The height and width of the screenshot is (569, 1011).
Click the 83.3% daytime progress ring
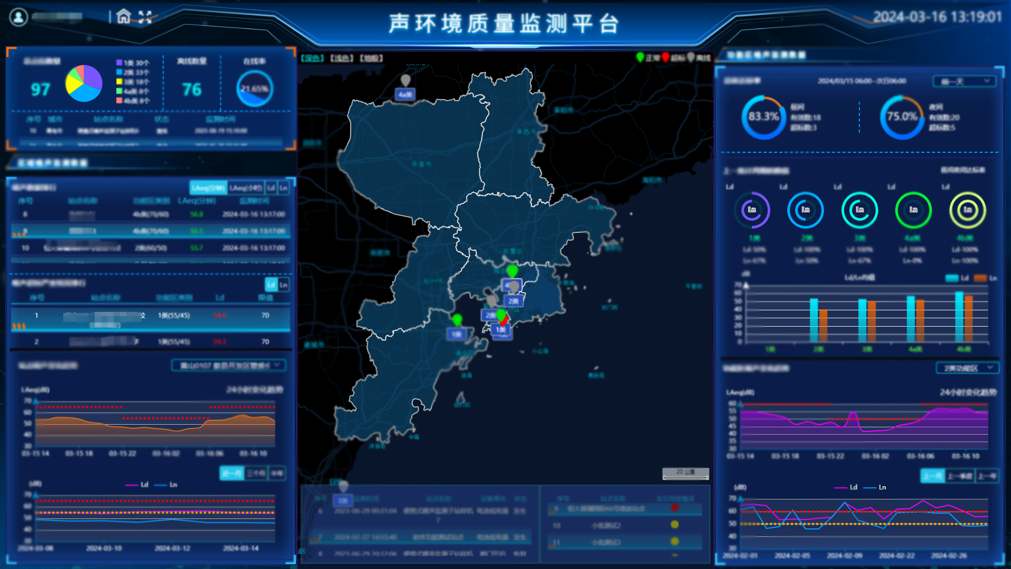click(x=763, y=117)
